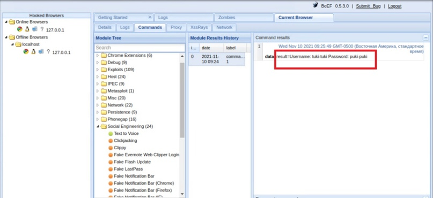This screenshot has height=198, width=433.
Task: Click the Submit Bug link
Action: [368, 6]
